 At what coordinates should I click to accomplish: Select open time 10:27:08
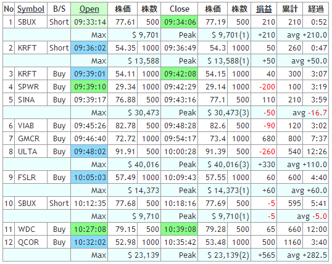click(89, 229)
